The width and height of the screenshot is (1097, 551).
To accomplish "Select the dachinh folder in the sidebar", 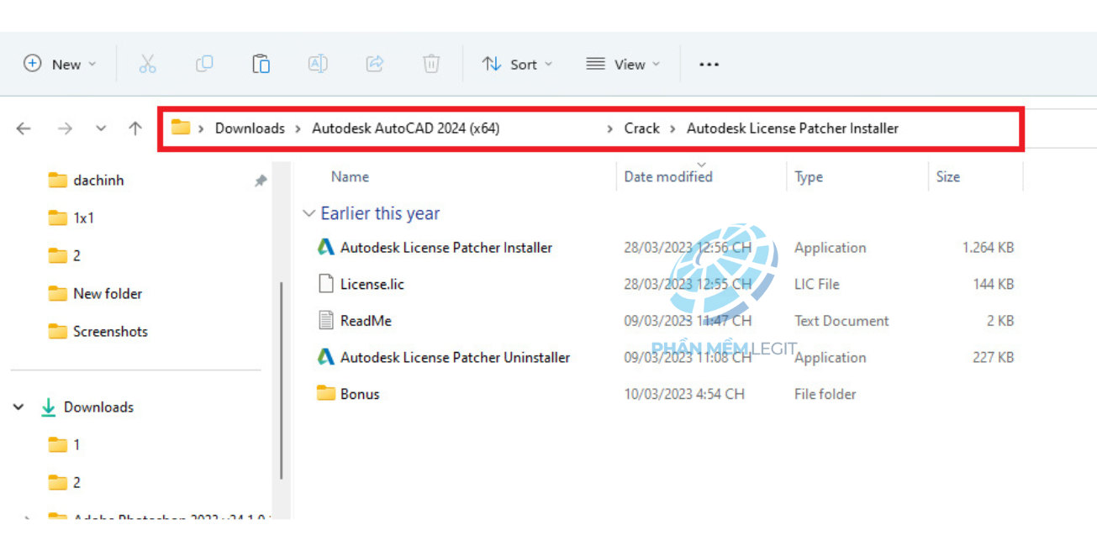I will pos(98,180).
